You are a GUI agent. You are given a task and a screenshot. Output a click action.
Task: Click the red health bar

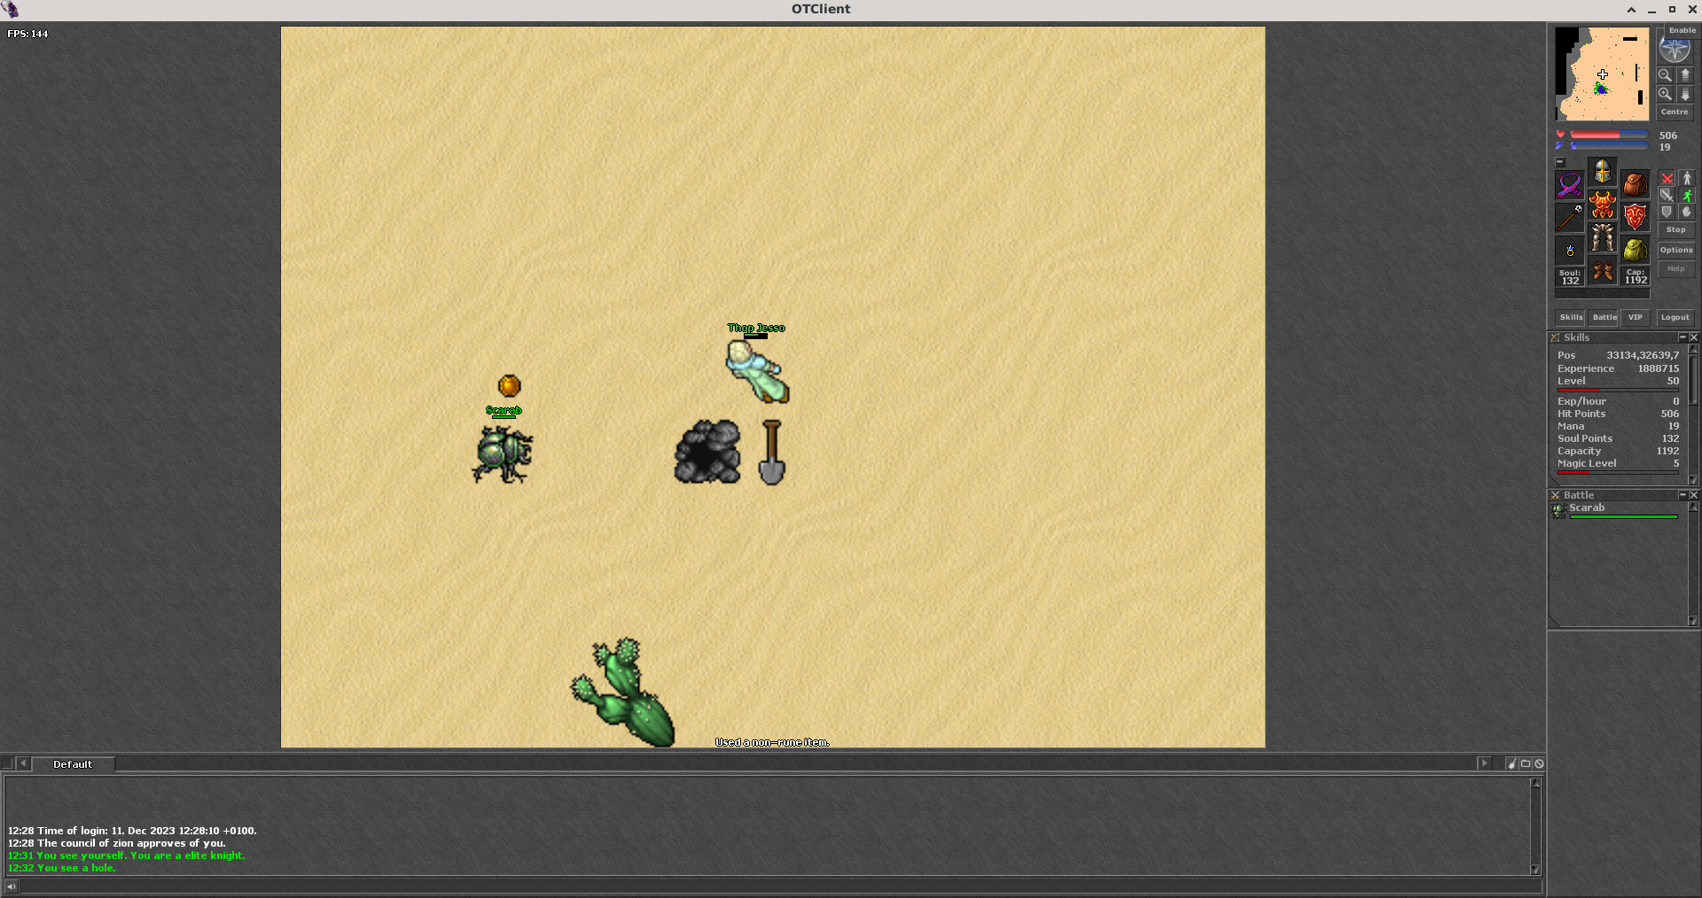(1609, 135)
